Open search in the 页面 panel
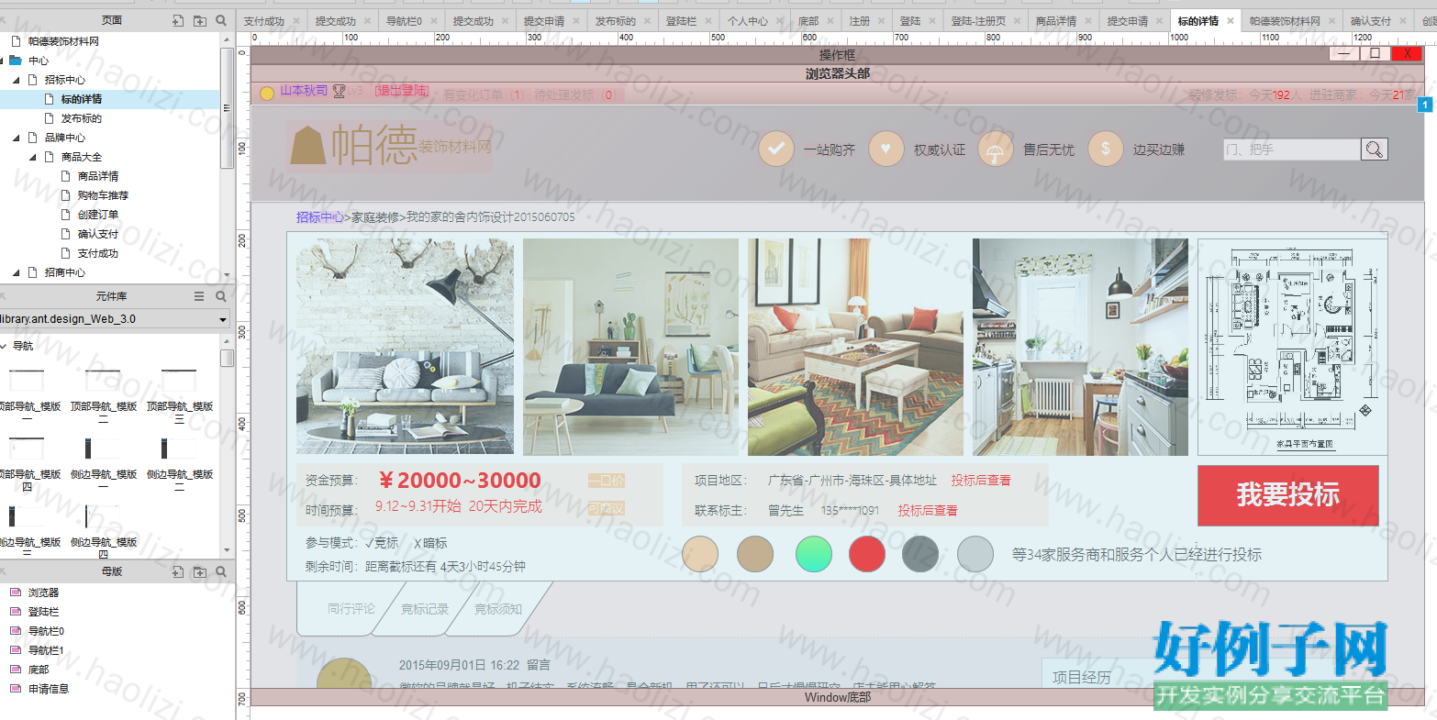This screenshot has width=1437, height=720. 221,20
